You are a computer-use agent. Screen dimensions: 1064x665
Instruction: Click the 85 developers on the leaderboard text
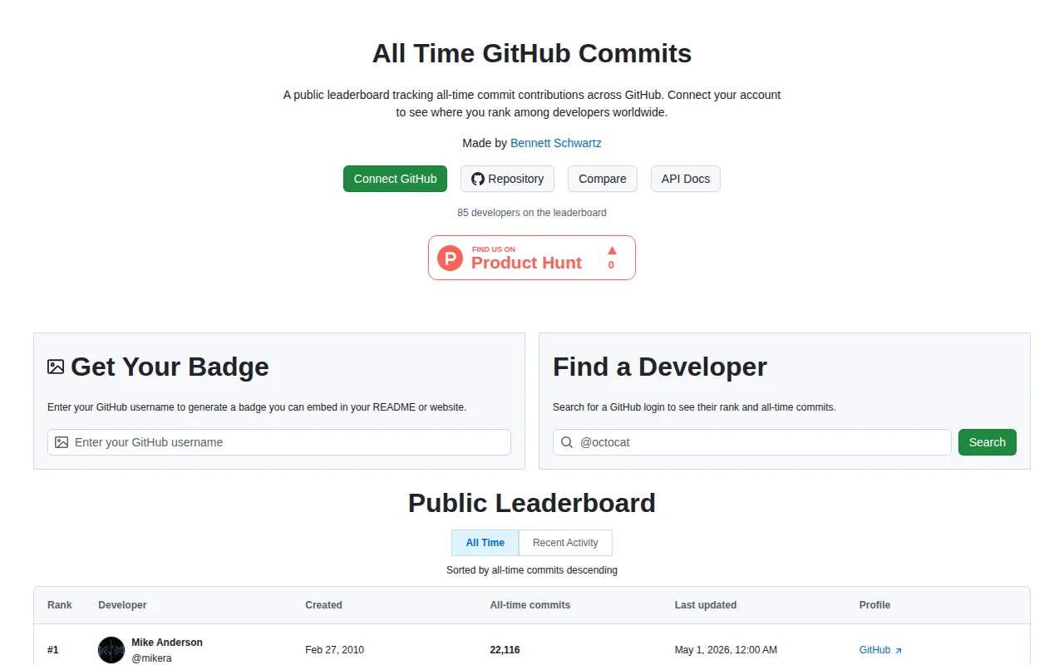[x=532, y=213]
